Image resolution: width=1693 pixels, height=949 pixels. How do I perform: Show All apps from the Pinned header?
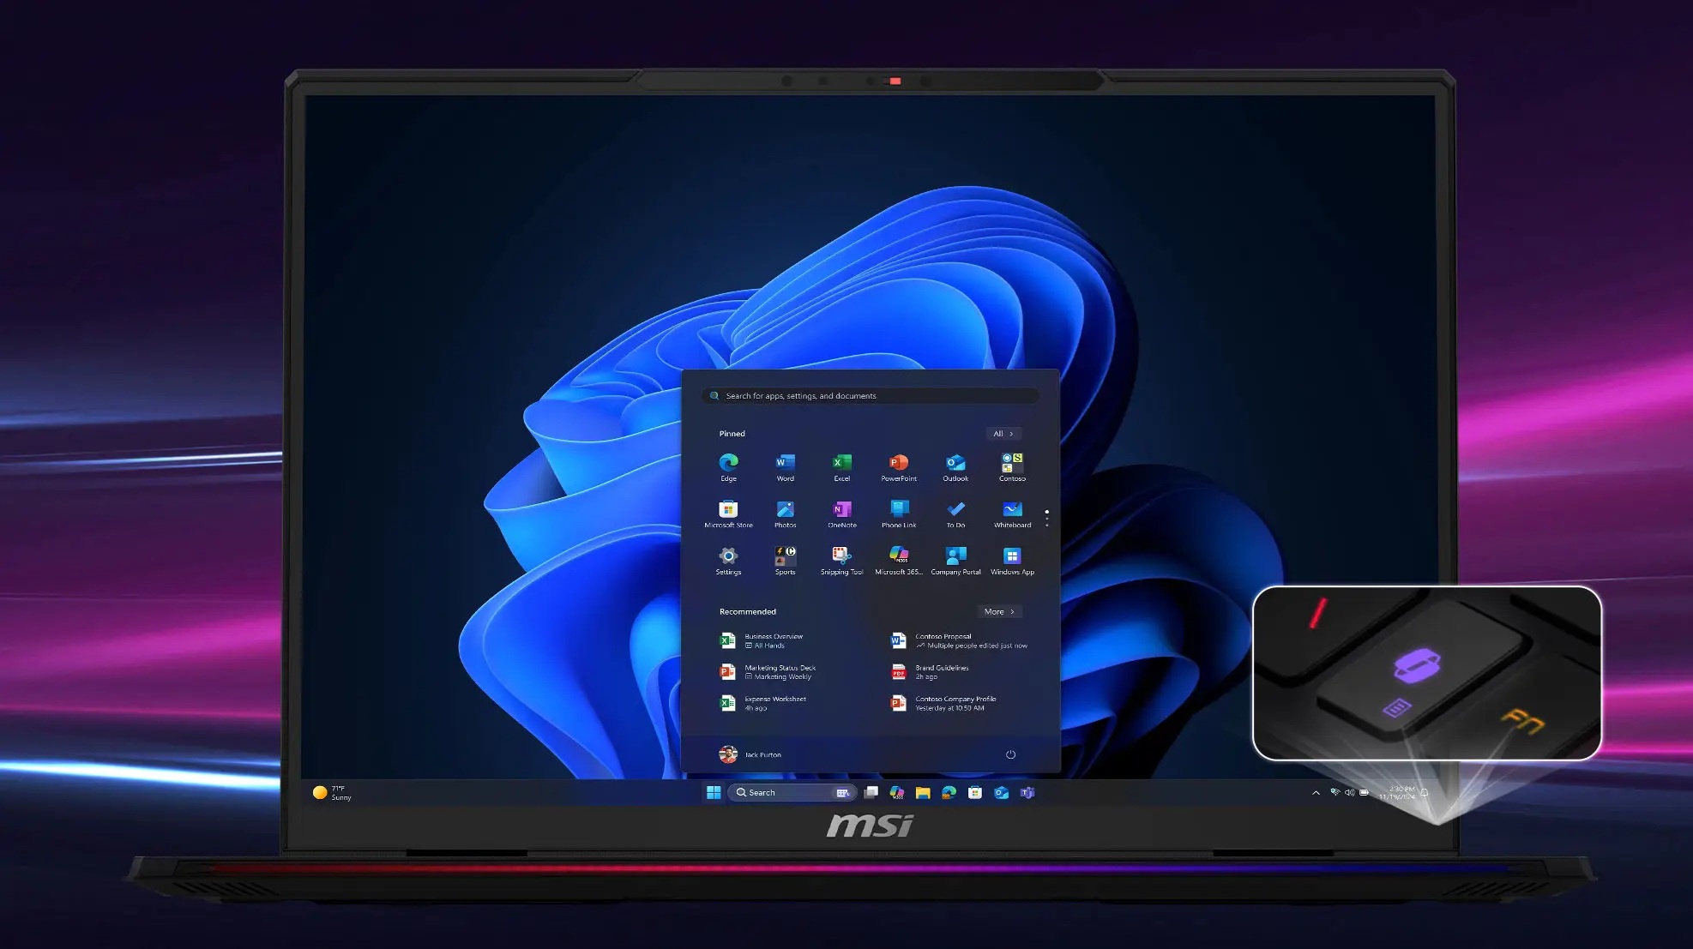1003,434
